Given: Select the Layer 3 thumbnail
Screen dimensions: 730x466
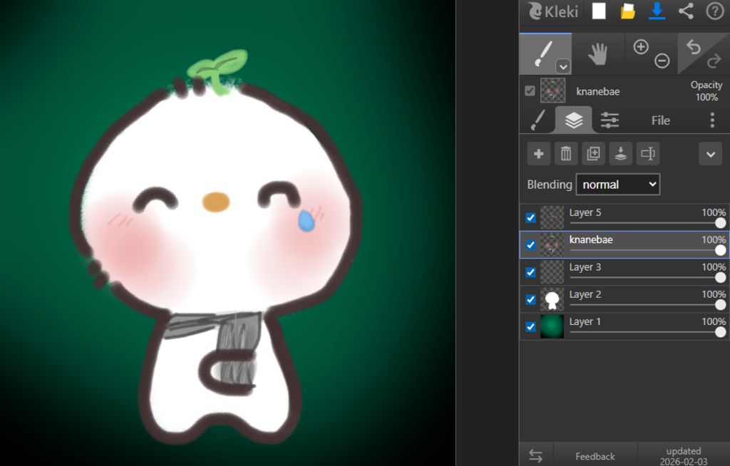Looking at the screenshot, I should point(552,272).
